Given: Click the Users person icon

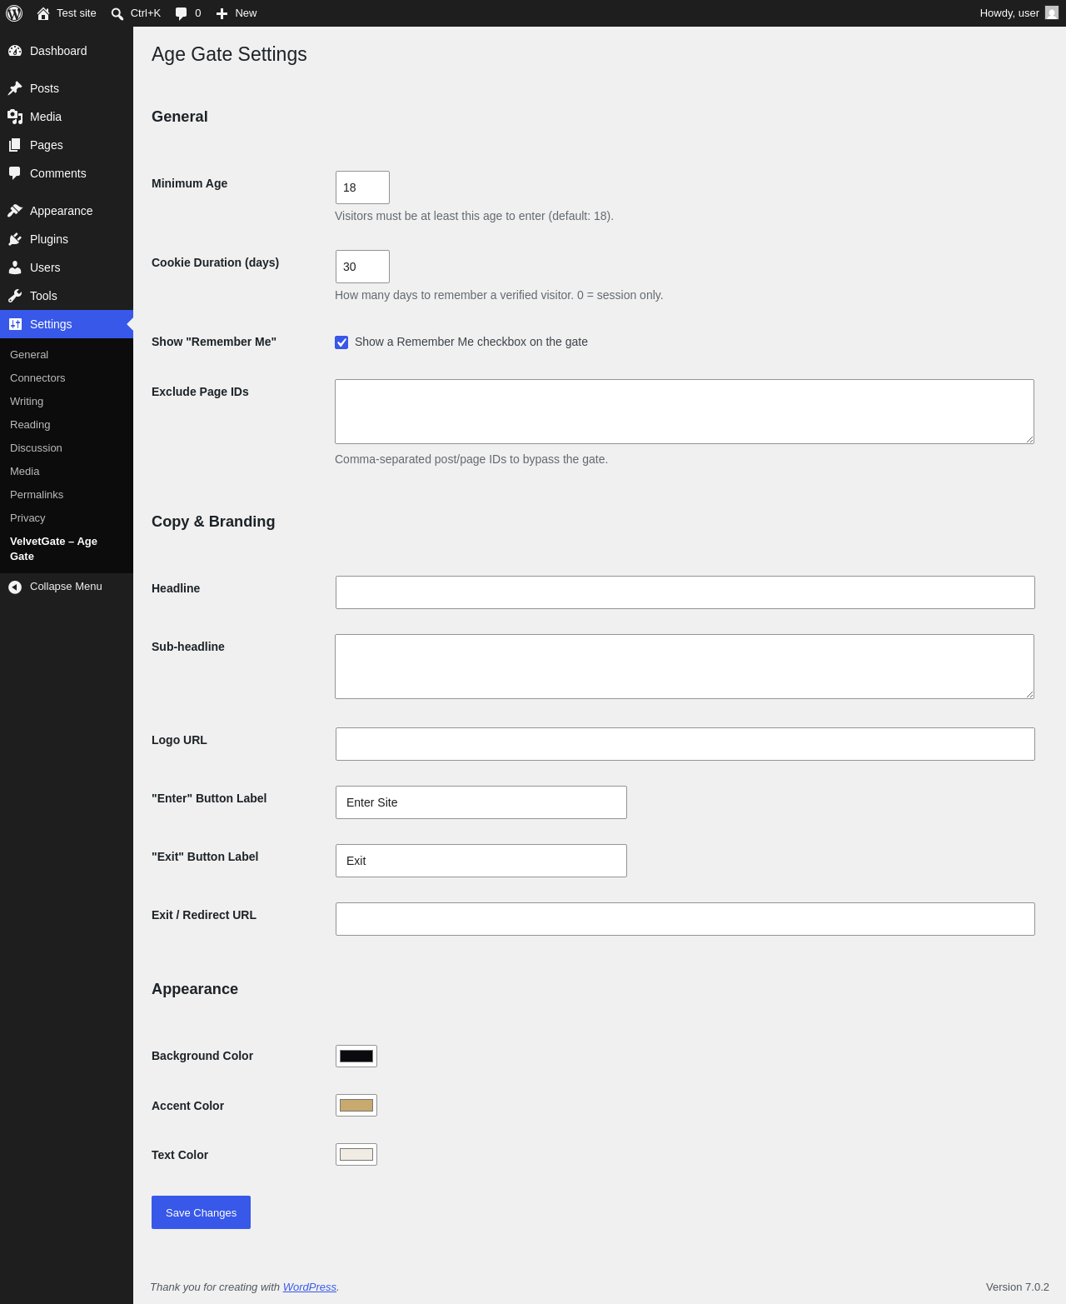Looking at the screenshot, I should pos(15,267).
